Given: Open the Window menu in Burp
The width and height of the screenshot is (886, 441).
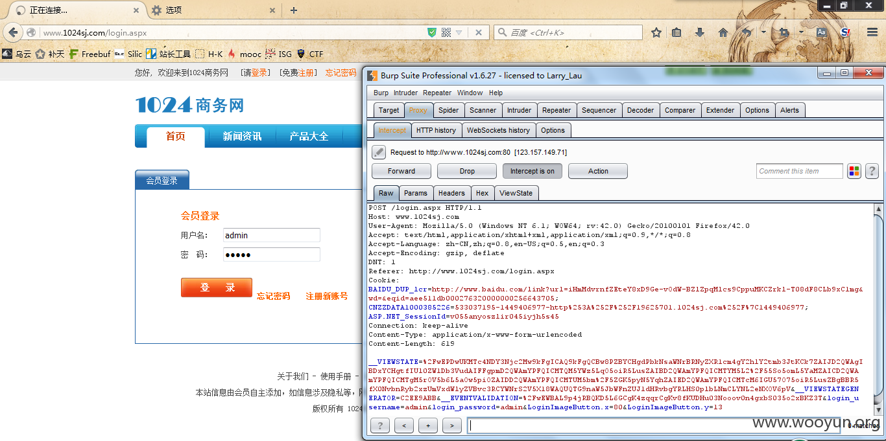Looking at the screenshot, I should (x=470, y=93).
